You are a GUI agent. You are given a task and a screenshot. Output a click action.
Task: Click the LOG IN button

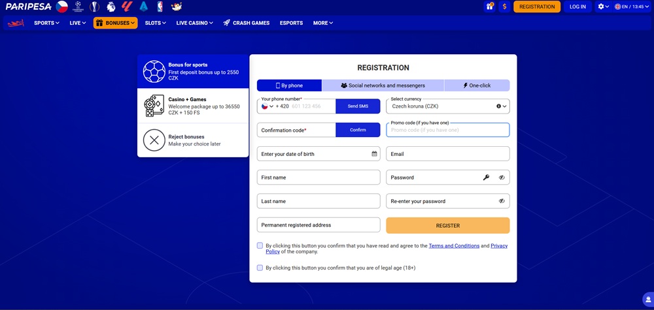point(577,7)
